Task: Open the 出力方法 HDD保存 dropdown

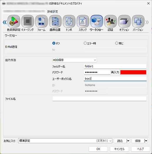Action: click(x=75, y=60)
